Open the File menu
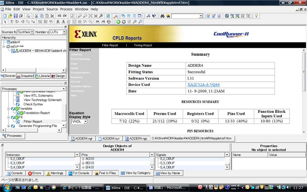307x192 pixels. pyautogui.click(x=8, y=9)
